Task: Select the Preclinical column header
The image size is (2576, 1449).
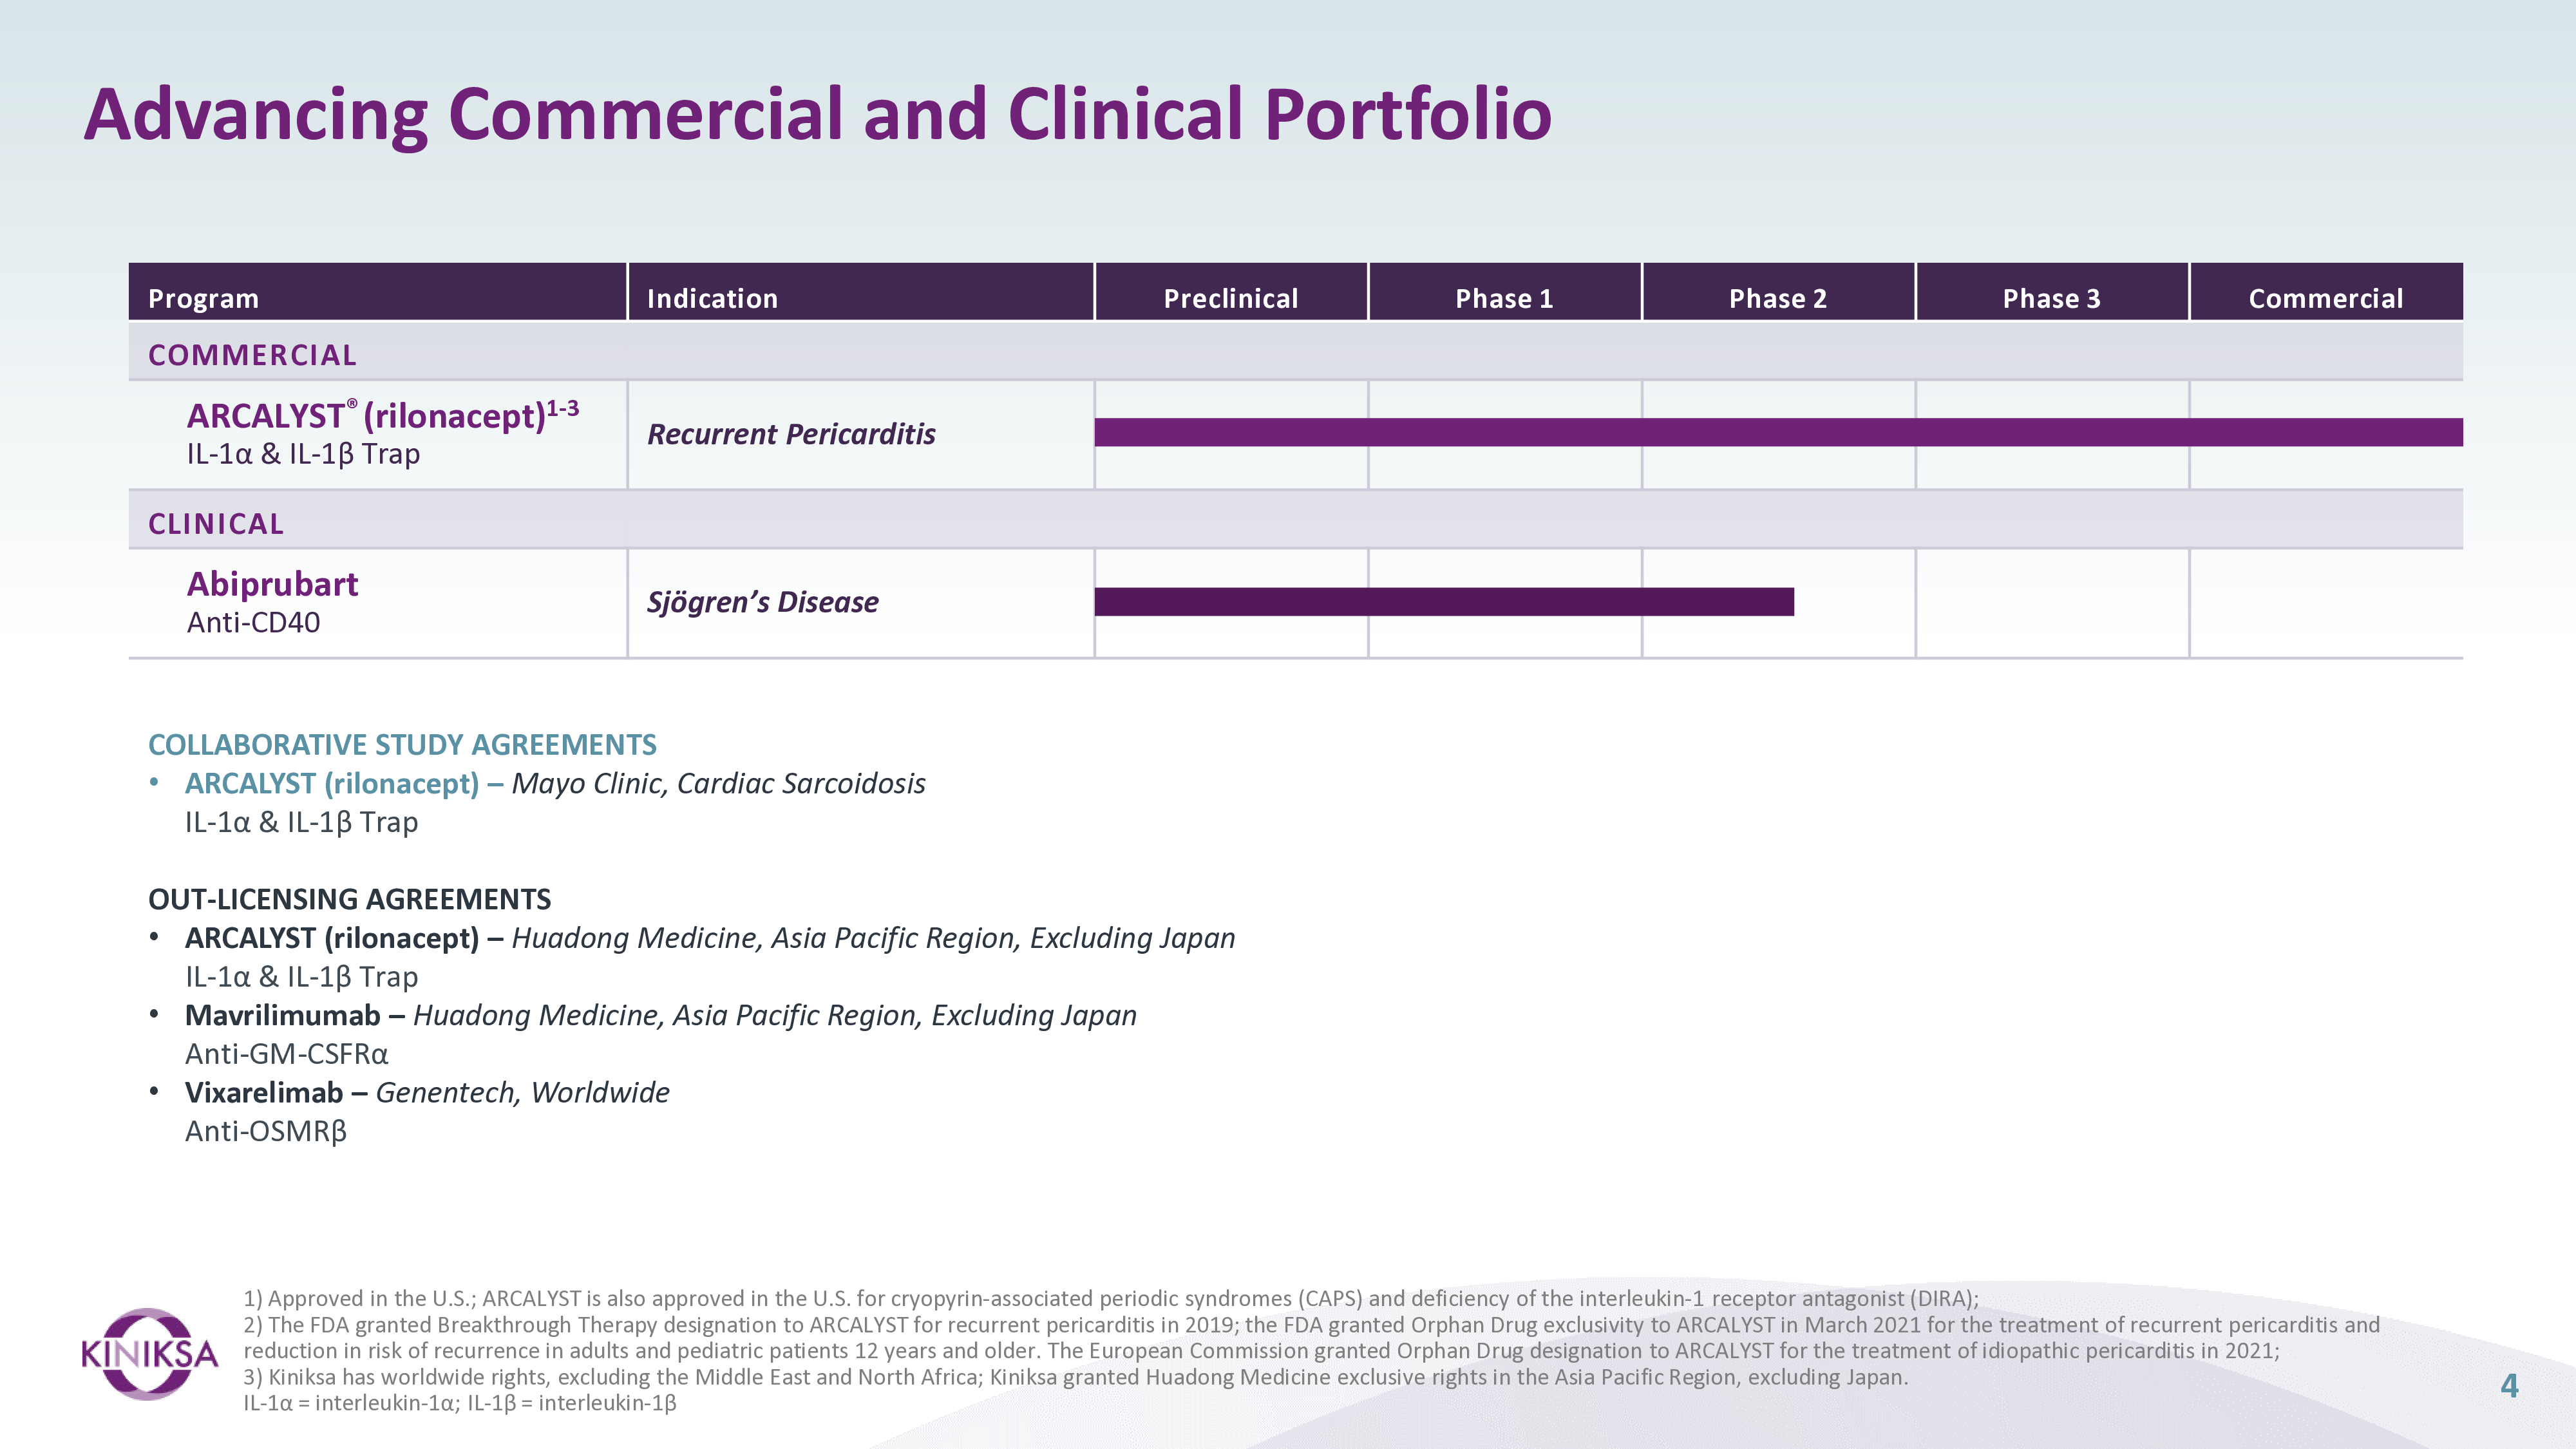Action: (x=1231, y=292)
